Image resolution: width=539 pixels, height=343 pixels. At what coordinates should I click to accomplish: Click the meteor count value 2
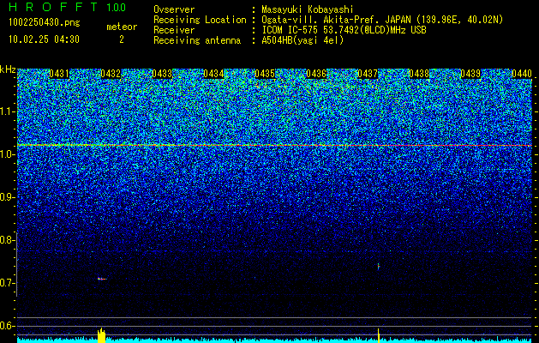(x=122, y=39)
